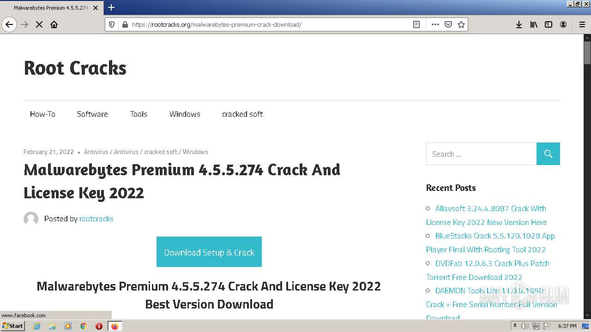Close the Malwarebytes Premium tab
Screen dimensions: 591x332
[x=96, y=8]
